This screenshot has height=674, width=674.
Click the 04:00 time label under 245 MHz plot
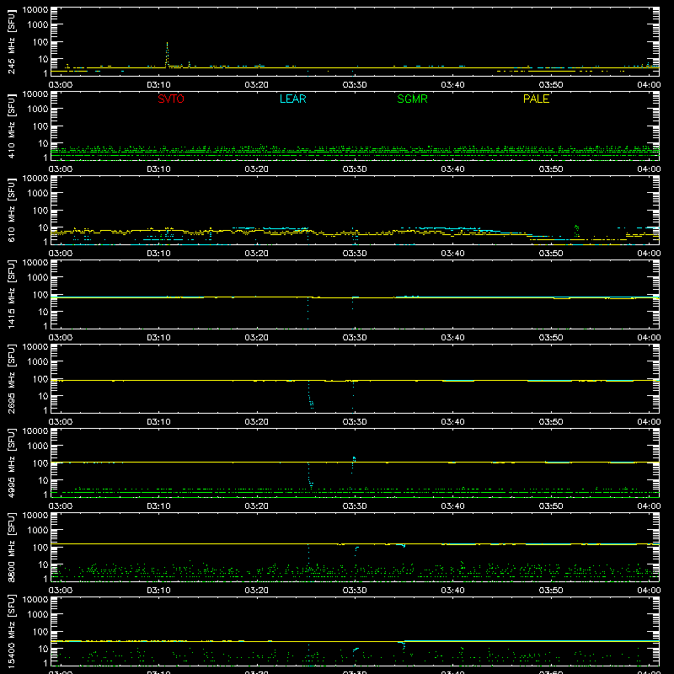click(649, 85)
